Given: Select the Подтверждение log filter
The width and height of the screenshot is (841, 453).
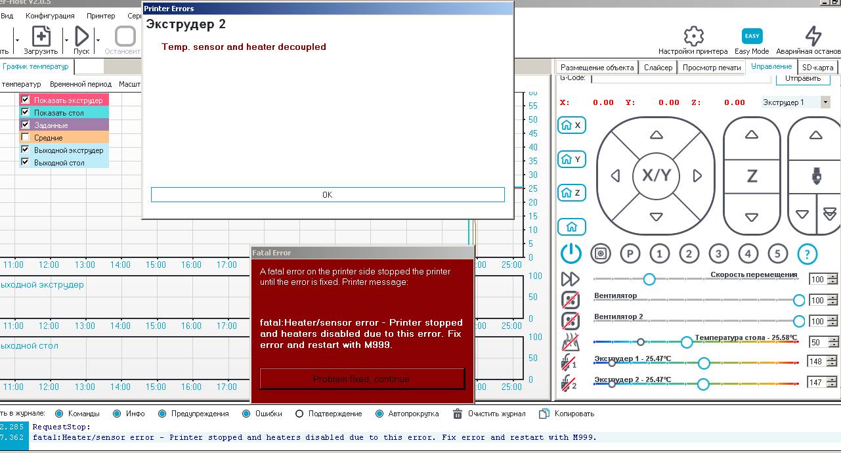Looking at the screenshot, I should click(x=299, y=414).
